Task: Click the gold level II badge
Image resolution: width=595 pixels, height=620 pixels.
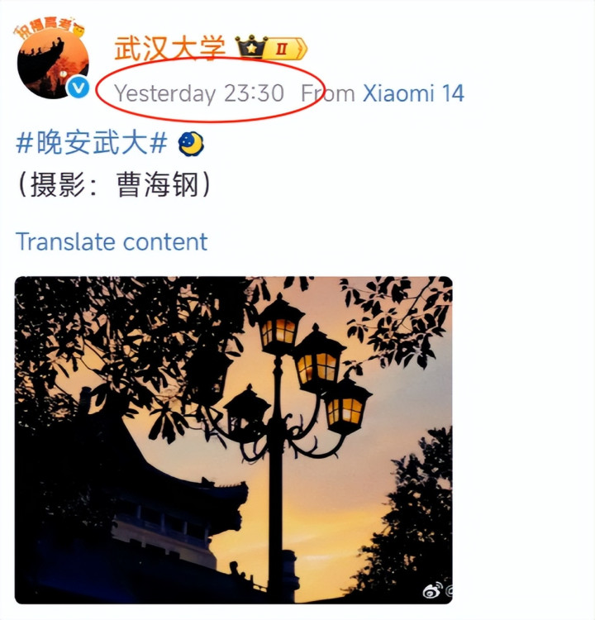Action: [x=281, y=49]
